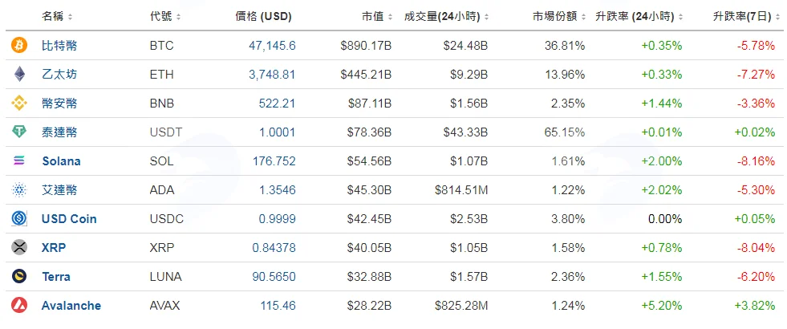The height and width of the screenshot is (329, 787).
Task: Select market cap $28.22B
Action: [369, 306]
